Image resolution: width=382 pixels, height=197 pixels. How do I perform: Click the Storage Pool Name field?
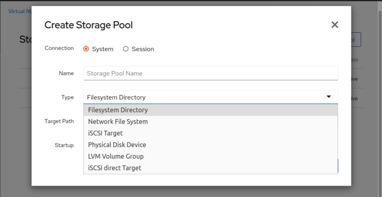pyautogui.click(x=210, y=73)
